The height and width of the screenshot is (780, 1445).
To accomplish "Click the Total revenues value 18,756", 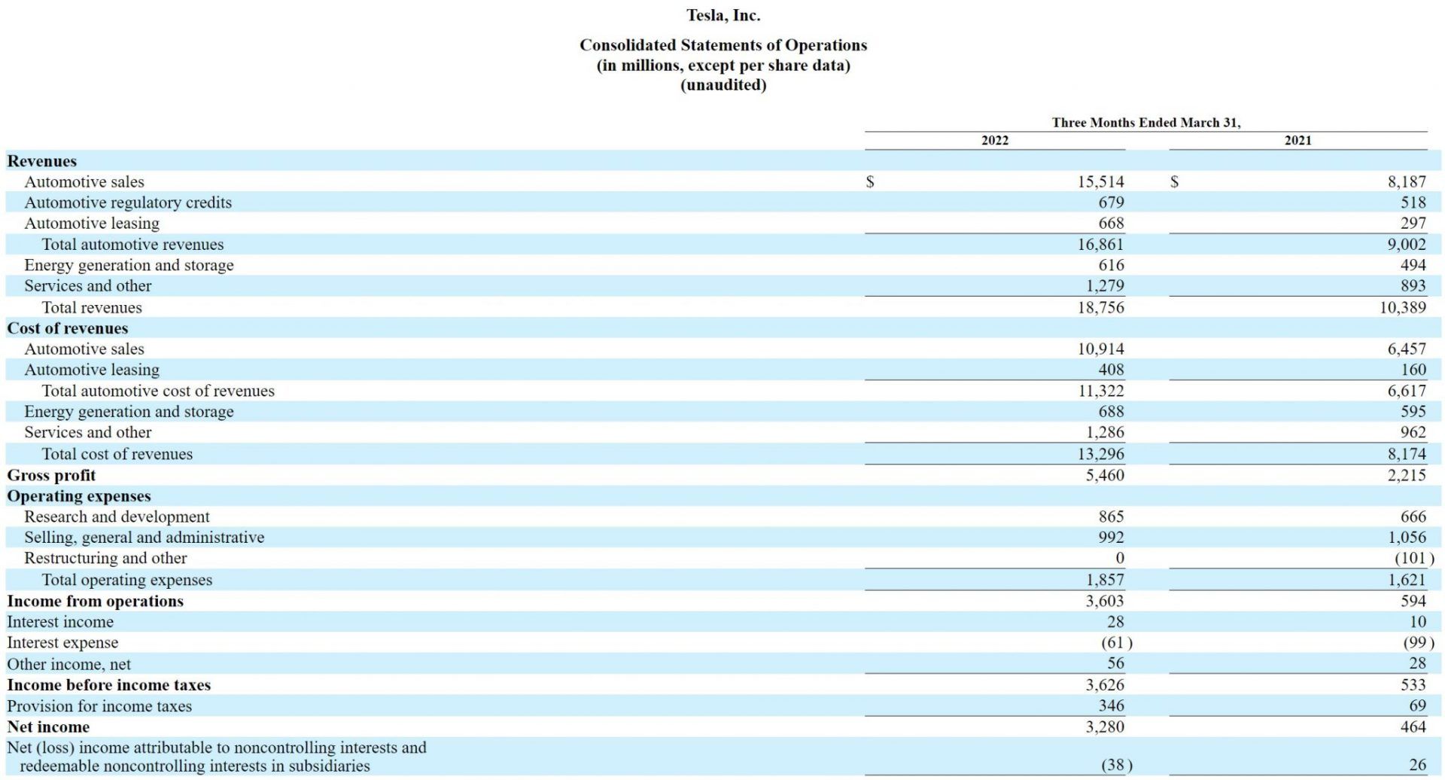I will 1103,307.
